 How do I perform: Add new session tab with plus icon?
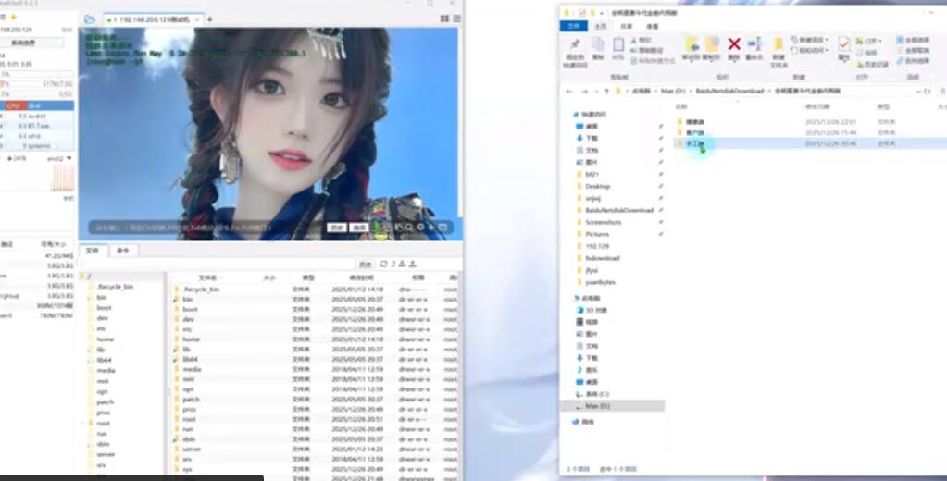[209, 19]
